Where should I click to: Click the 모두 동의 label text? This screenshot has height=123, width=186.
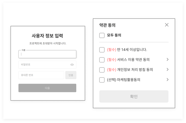point(114,35)
